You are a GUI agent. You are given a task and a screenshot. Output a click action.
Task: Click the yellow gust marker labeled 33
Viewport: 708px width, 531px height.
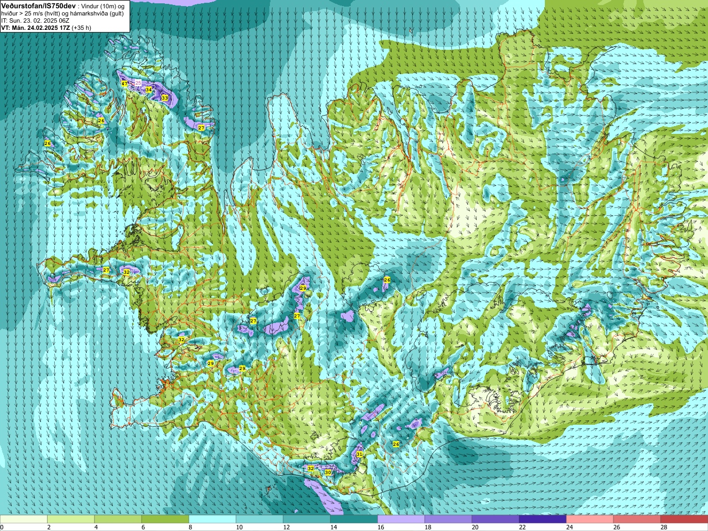164,97
